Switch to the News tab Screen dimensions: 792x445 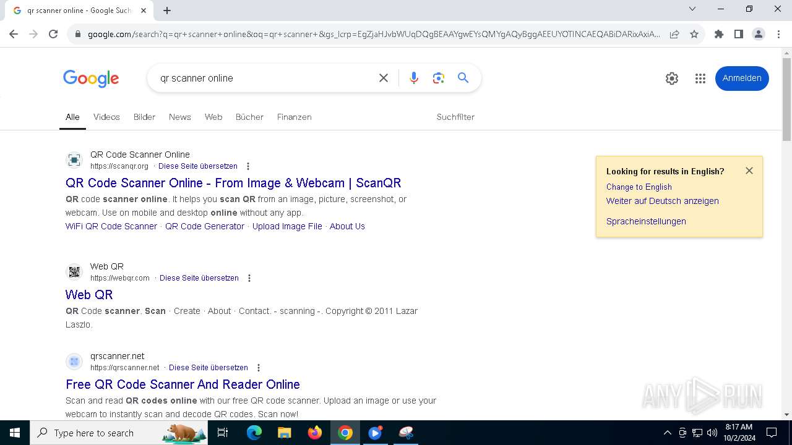tap(180, 117)
